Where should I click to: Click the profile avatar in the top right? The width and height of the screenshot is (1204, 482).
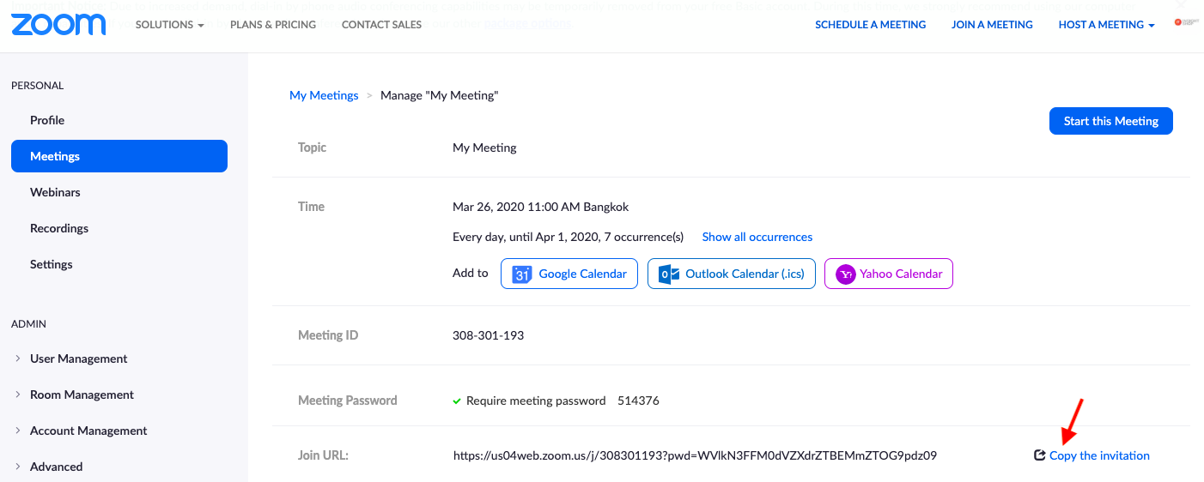(x=1185, y=22)
